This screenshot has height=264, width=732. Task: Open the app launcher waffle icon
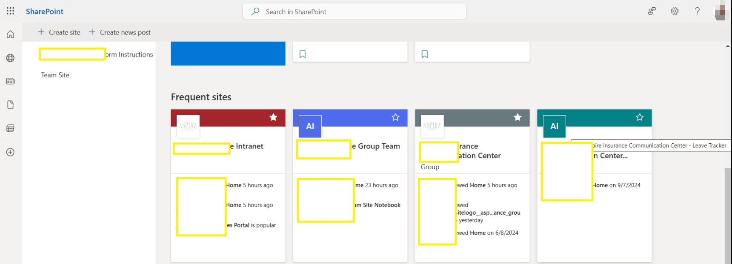pos(10,11)
